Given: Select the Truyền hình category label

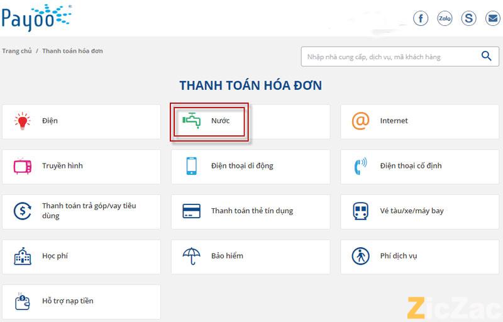Looking at the screenshot, I should (62, 166).
